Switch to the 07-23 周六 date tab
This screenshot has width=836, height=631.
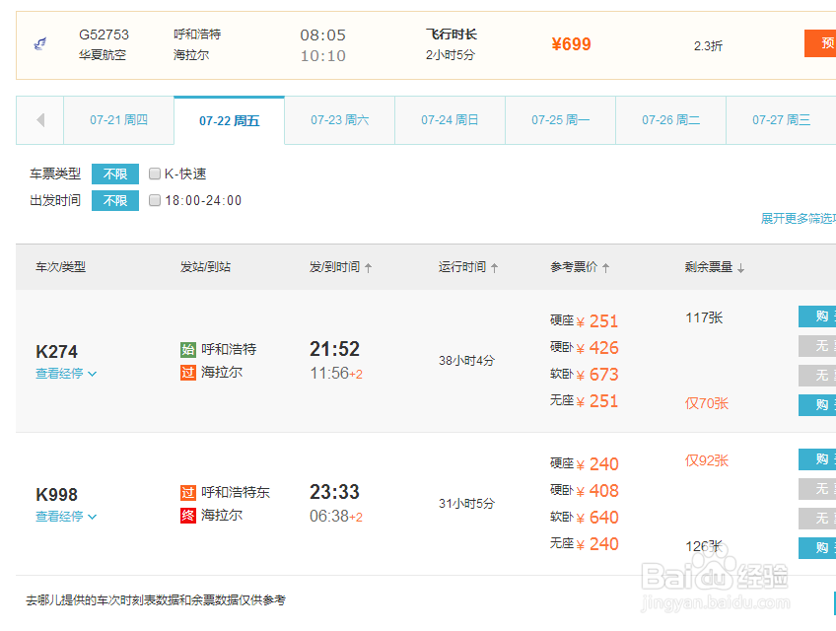tap(339, 120)
